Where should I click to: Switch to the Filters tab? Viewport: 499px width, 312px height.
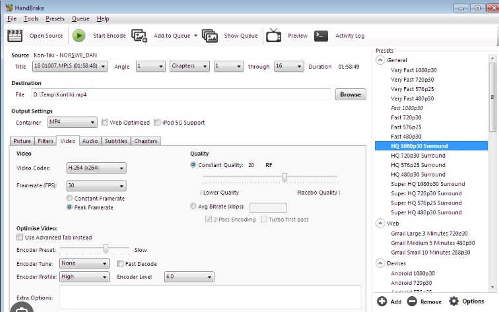pos(46,141)
